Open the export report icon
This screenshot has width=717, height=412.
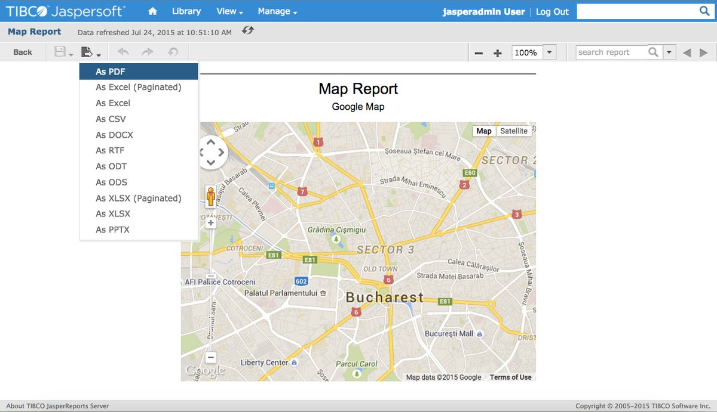pos(87,52)
